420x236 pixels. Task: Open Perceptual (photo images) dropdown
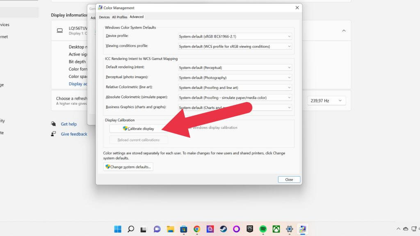[x=235, y=77]
